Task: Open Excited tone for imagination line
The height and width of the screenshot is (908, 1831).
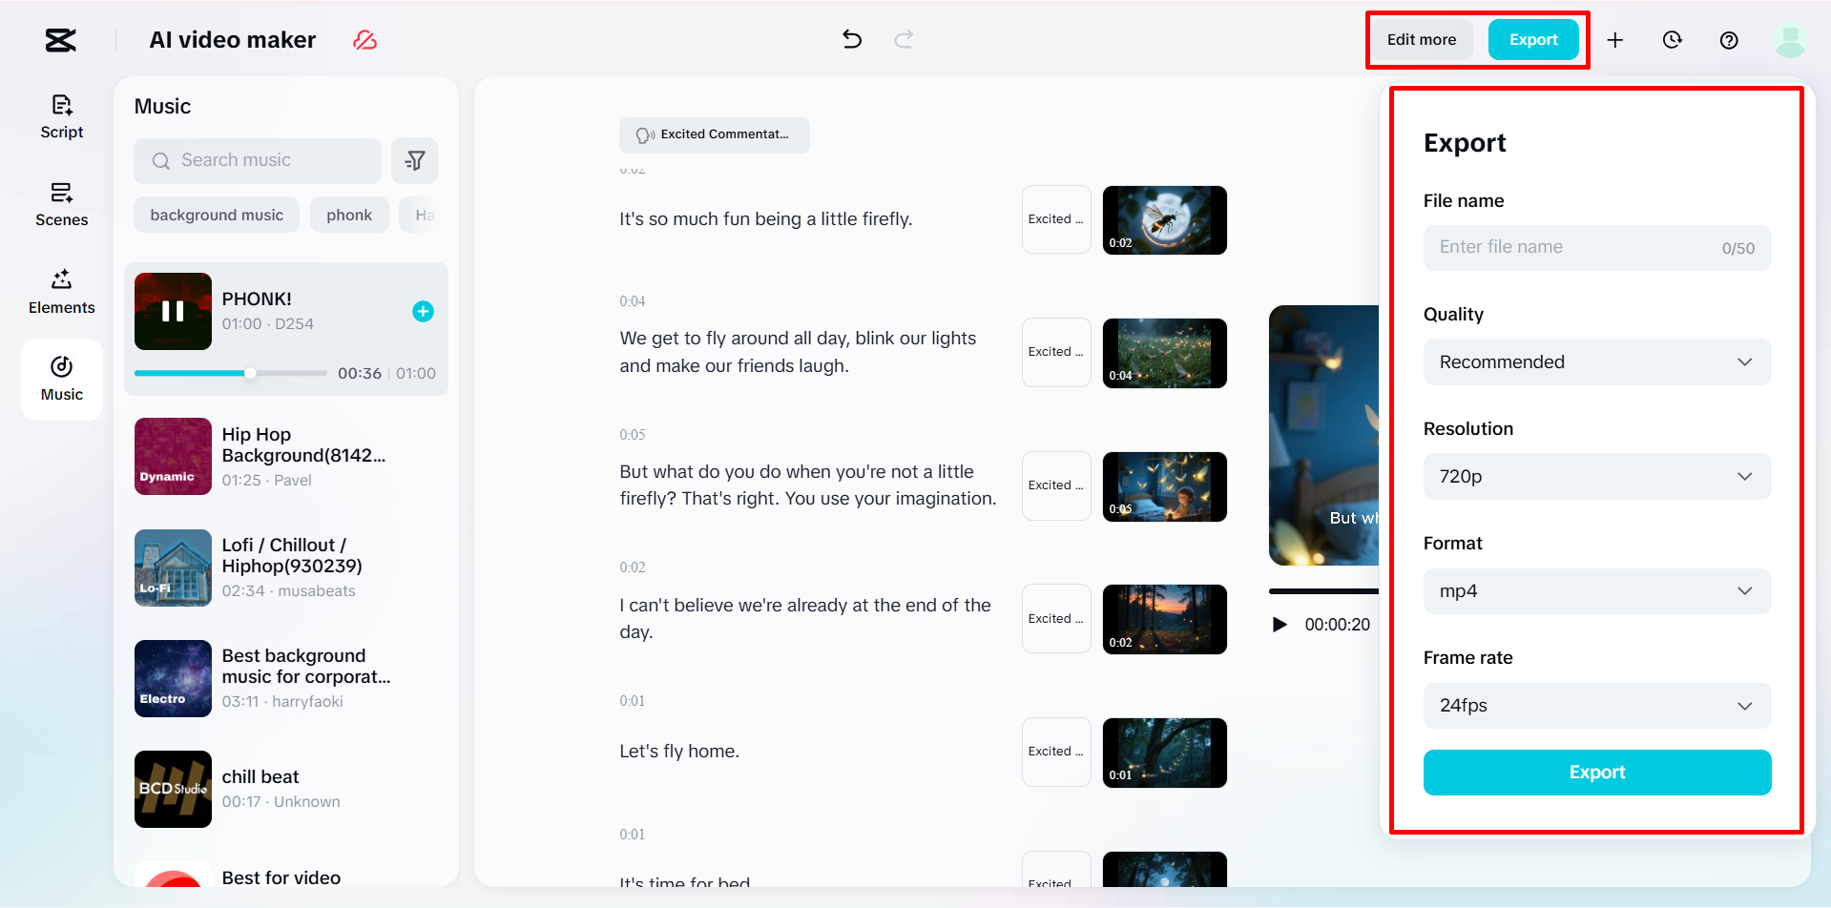Action: point(1056,485)
